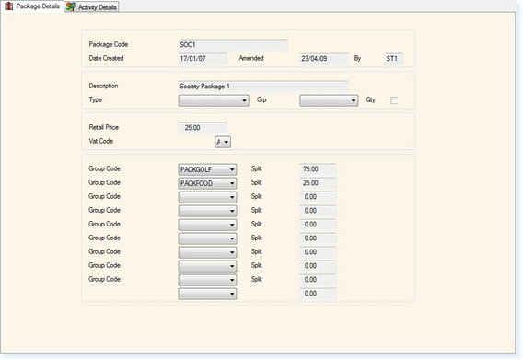The width and height of the screenshot is (523, 360).
Task: Tick the Qty checkbox
Action: (394, 100)
